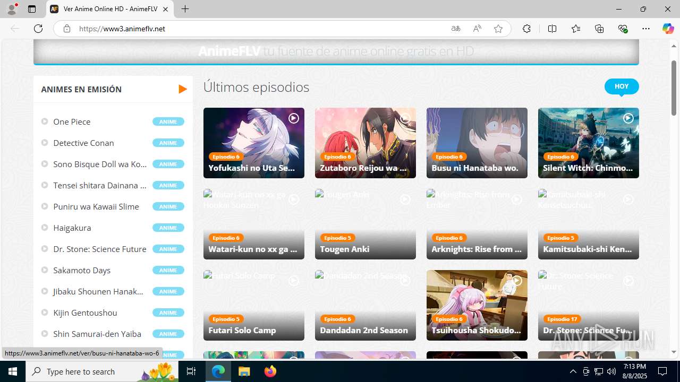Open the Copilot icon

[668, 29]
